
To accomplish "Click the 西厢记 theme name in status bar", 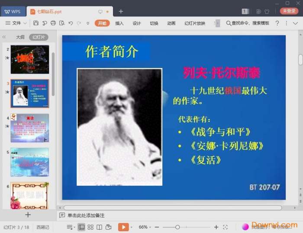I will [43, 227].
